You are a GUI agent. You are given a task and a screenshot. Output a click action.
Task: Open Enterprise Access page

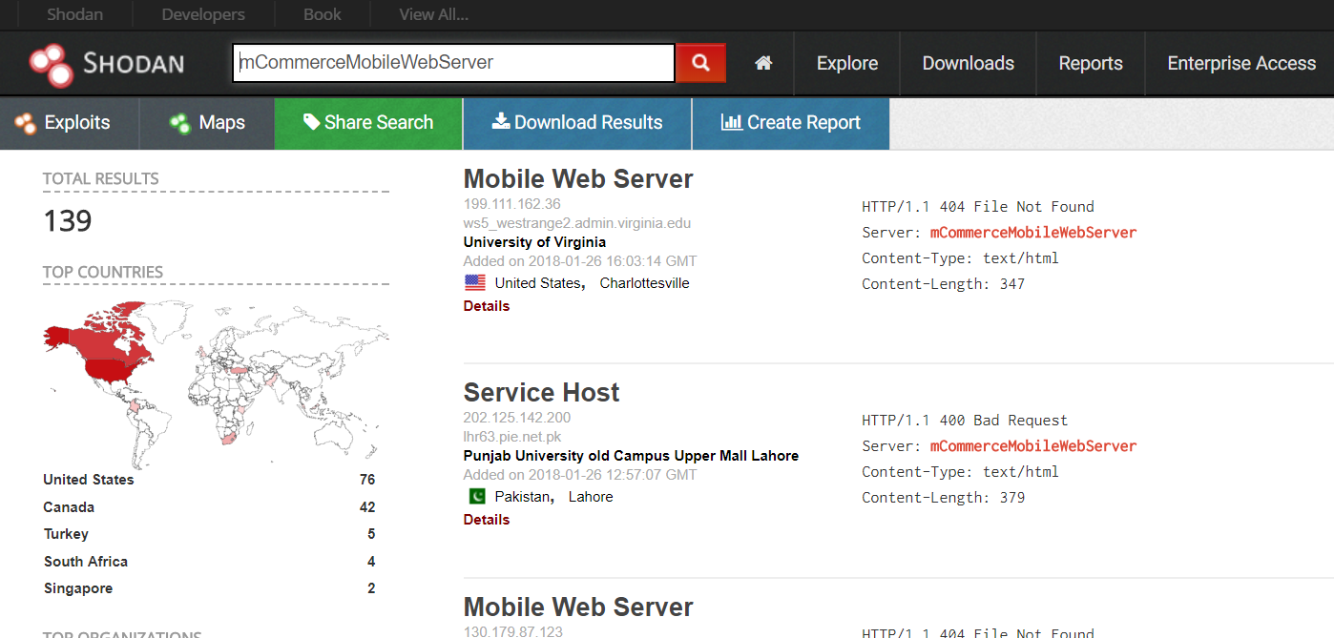coord(1240,63)
